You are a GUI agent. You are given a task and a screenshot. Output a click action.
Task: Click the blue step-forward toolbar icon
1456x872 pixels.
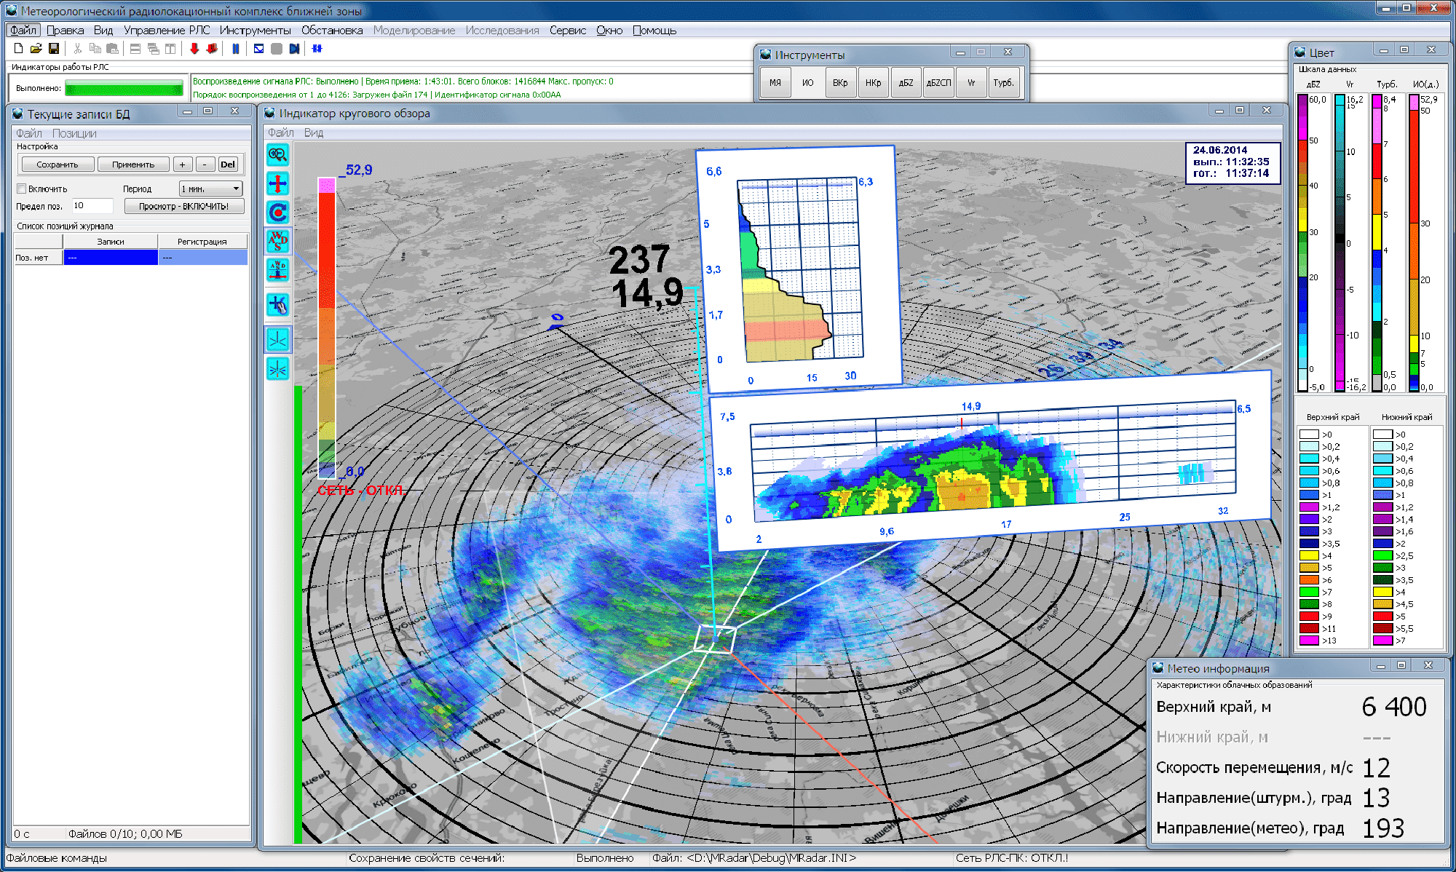[294, 49]
